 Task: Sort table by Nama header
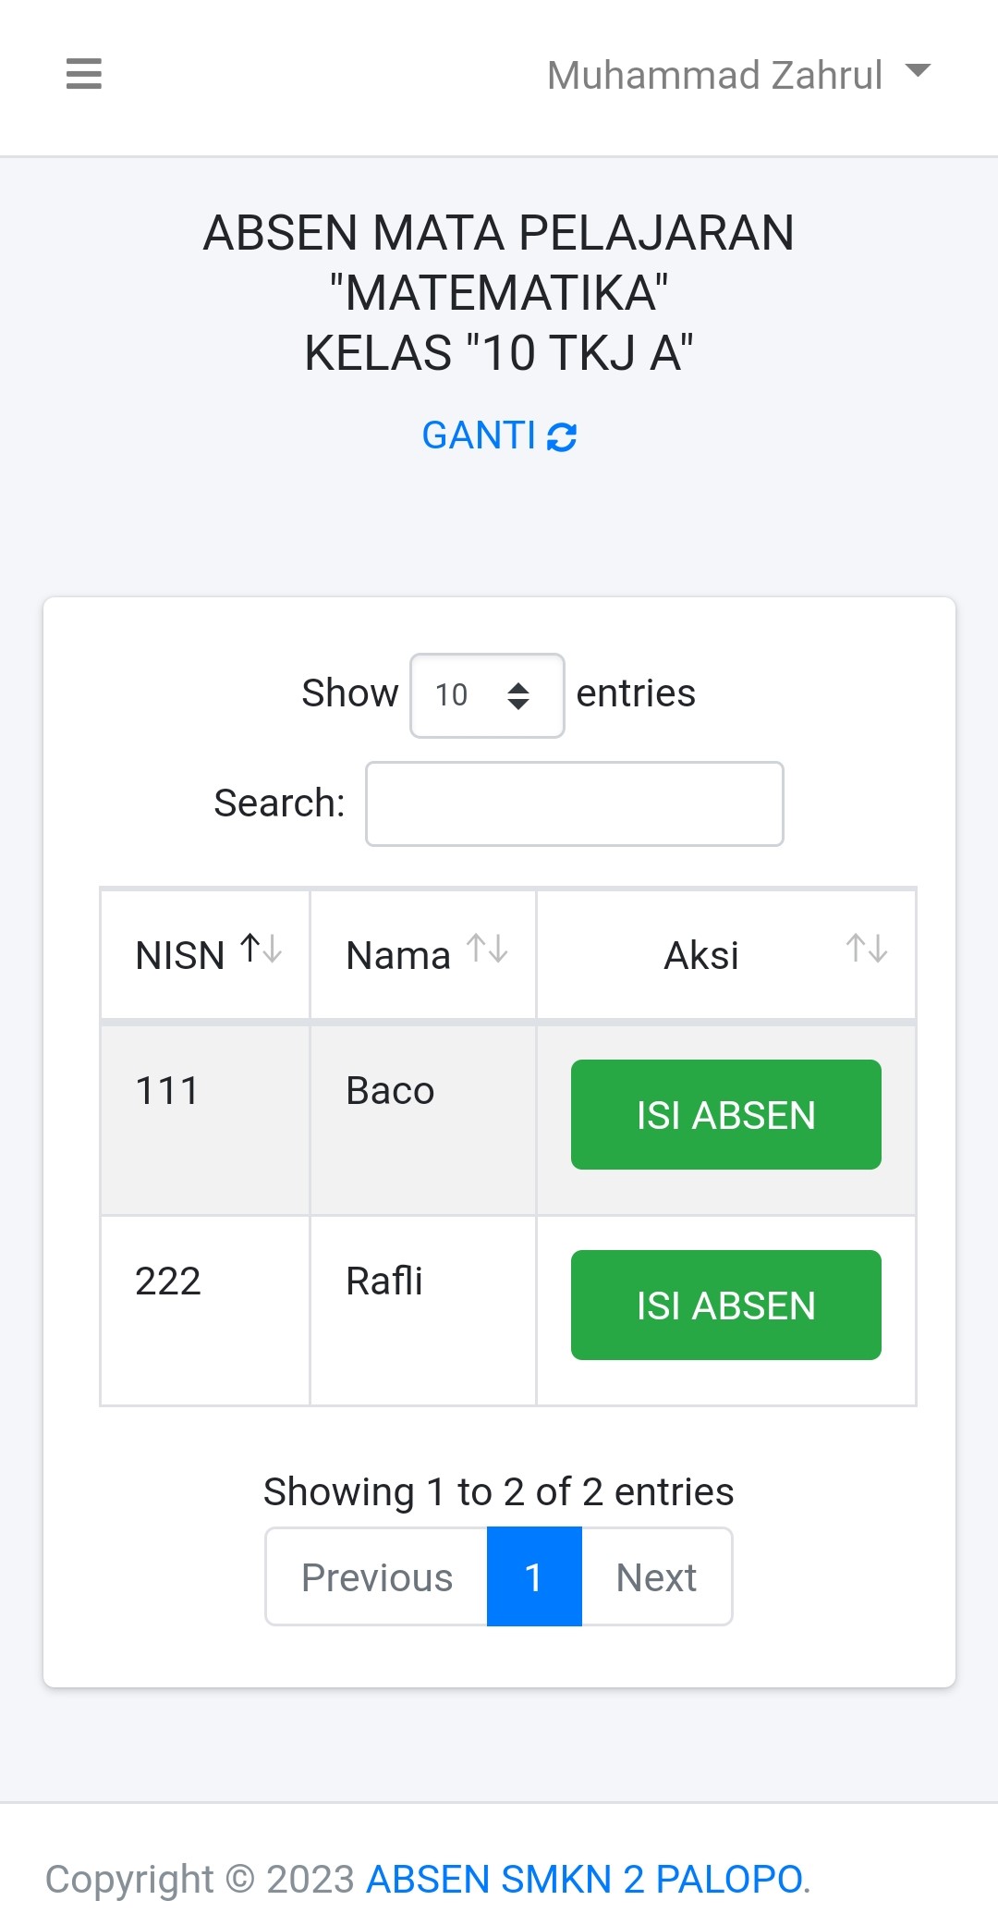(398, 956)
